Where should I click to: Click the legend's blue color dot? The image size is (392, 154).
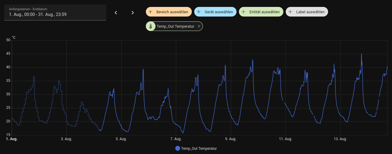point(178,149)
